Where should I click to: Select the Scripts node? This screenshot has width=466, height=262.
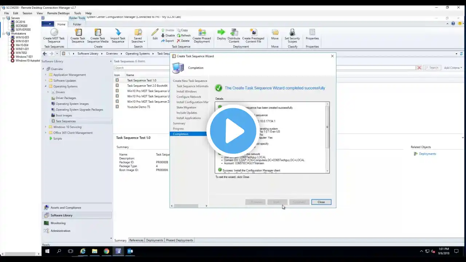[58, 139]
